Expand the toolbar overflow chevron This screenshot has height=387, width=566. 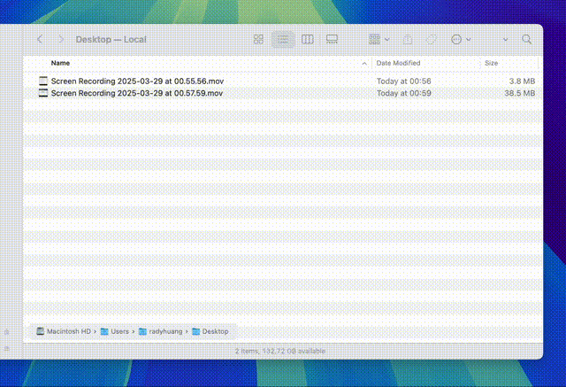coord(505,39)
